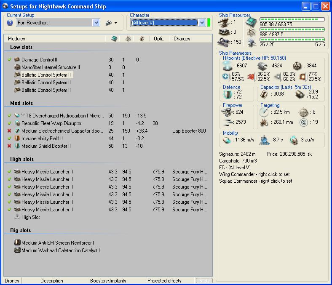Toggle the Y-T8 Overcharged Microwarpdrive state
The height and width of the screenshot is (285, 332).
9,115
